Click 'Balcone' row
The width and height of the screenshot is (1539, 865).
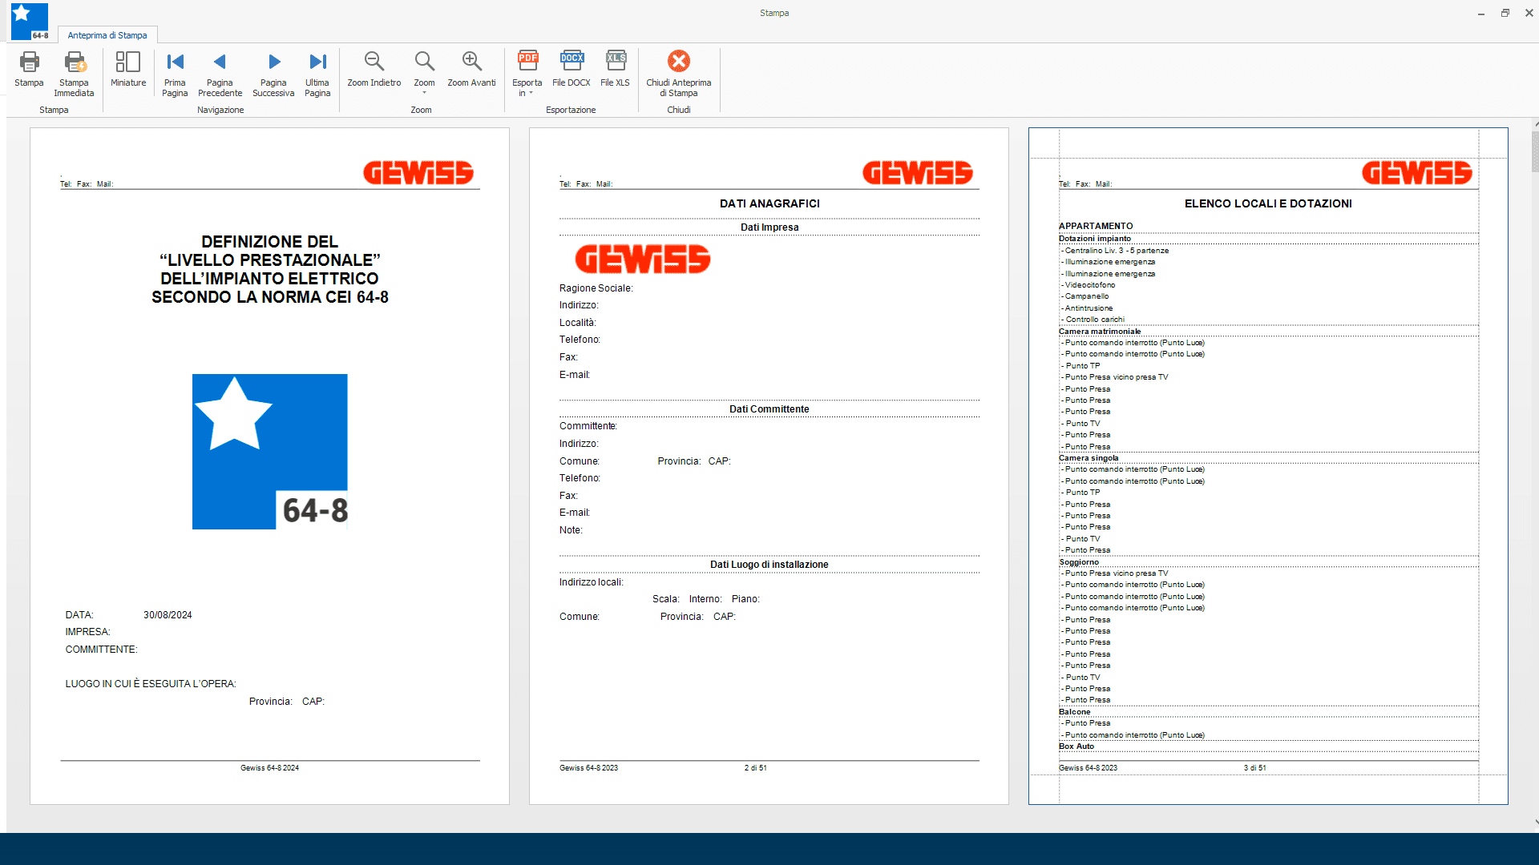click(x=1268, y=712)
